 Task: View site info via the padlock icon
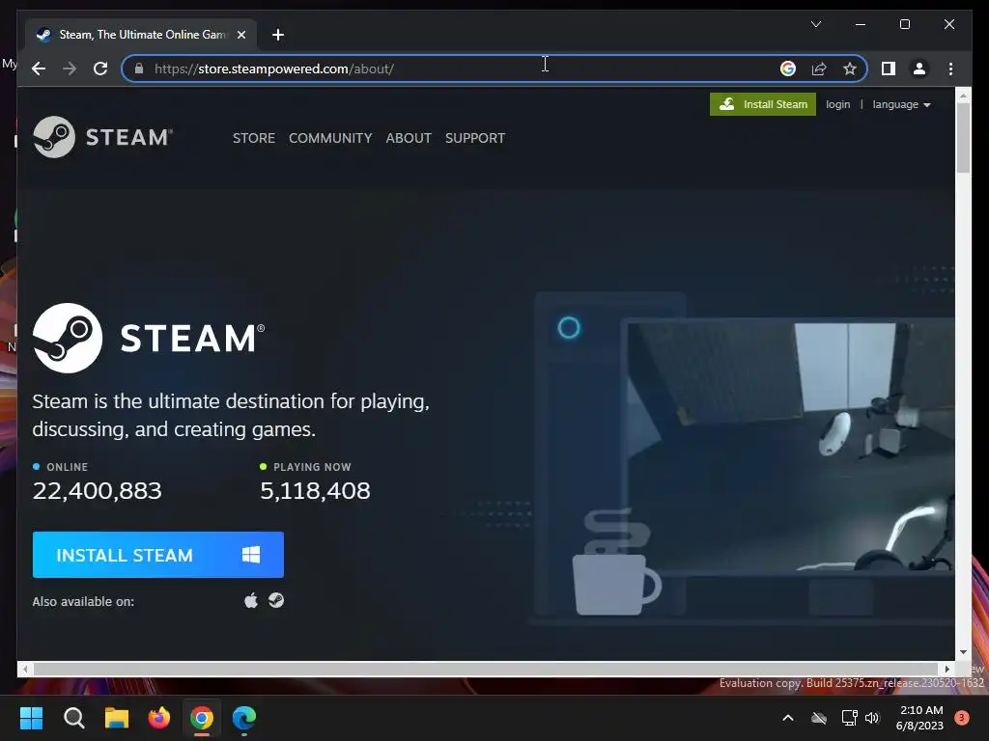pos(139,69)
